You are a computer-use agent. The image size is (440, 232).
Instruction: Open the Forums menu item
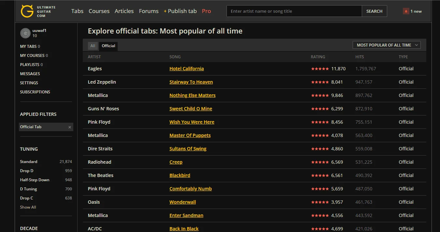(x=149, y=11)
